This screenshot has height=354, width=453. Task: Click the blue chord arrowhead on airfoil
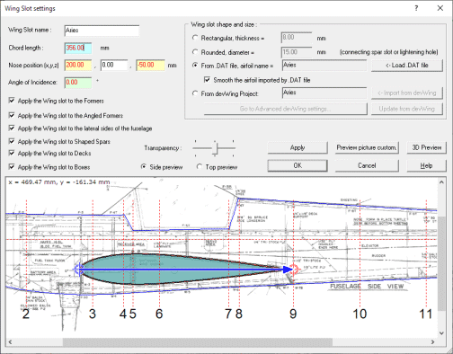(288, 270)
